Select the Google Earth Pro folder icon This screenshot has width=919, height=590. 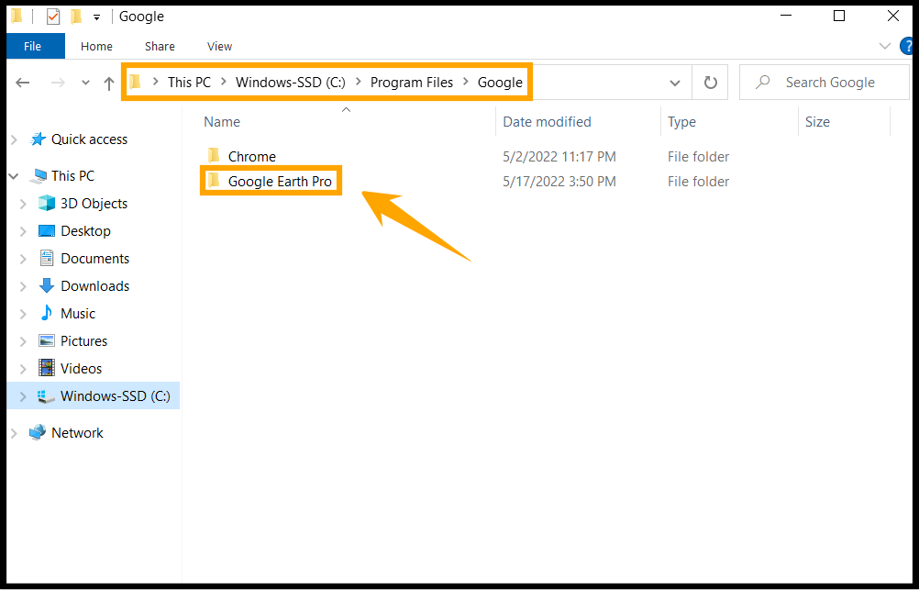tap(214, 181)
